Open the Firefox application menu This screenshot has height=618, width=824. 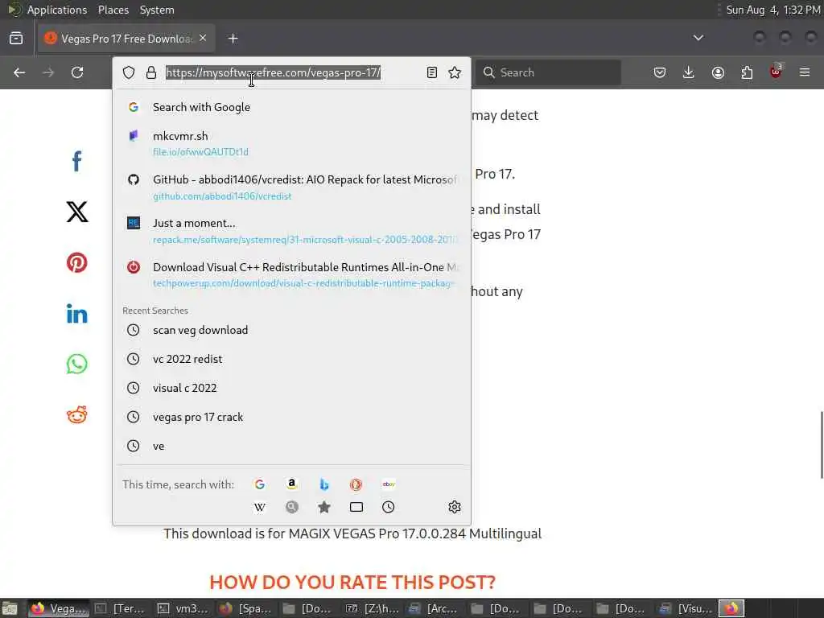(x=805, y=72)
